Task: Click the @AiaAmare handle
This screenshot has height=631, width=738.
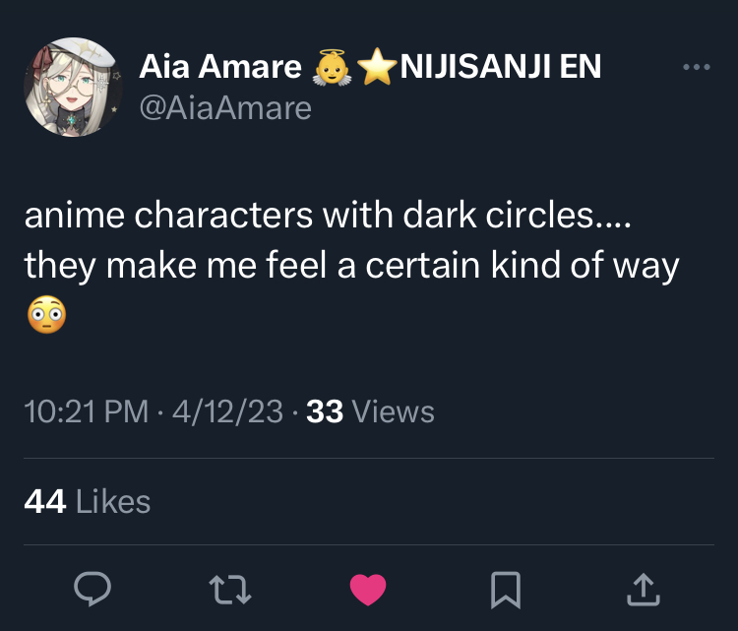Action: (x=225, y=107)
